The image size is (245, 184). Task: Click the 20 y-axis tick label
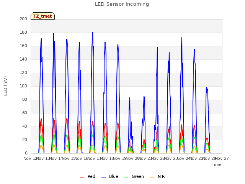point(24,140)
